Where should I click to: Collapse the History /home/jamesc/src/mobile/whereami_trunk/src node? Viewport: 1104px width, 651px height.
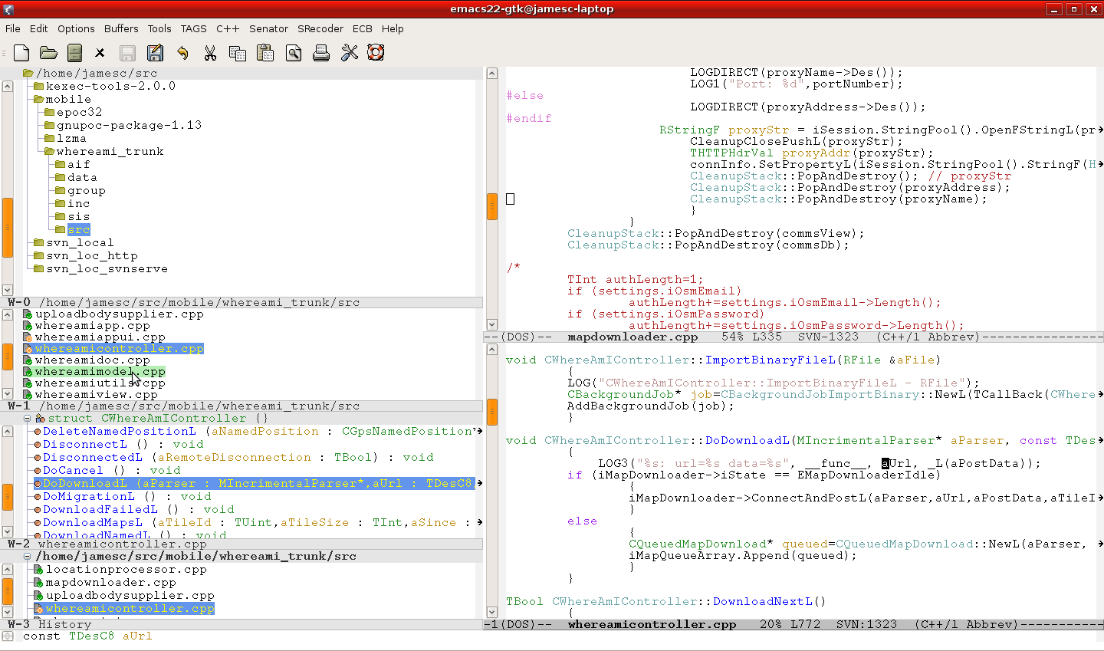point(27,556)
